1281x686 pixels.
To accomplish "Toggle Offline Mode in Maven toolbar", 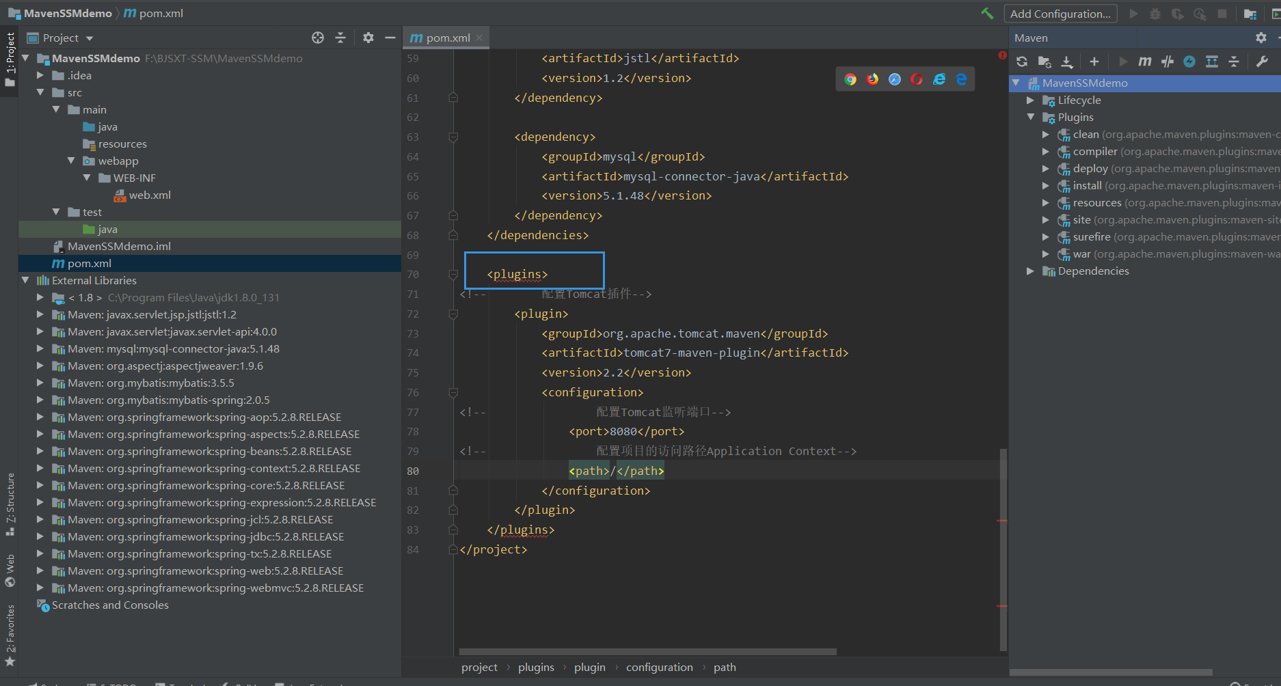I will click(x=1168, y=61).
